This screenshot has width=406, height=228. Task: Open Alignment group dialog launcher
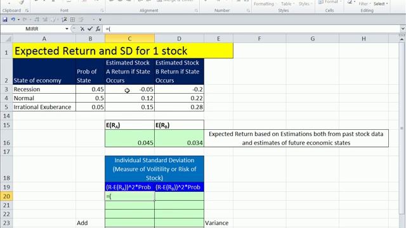[x=196, y=11]
